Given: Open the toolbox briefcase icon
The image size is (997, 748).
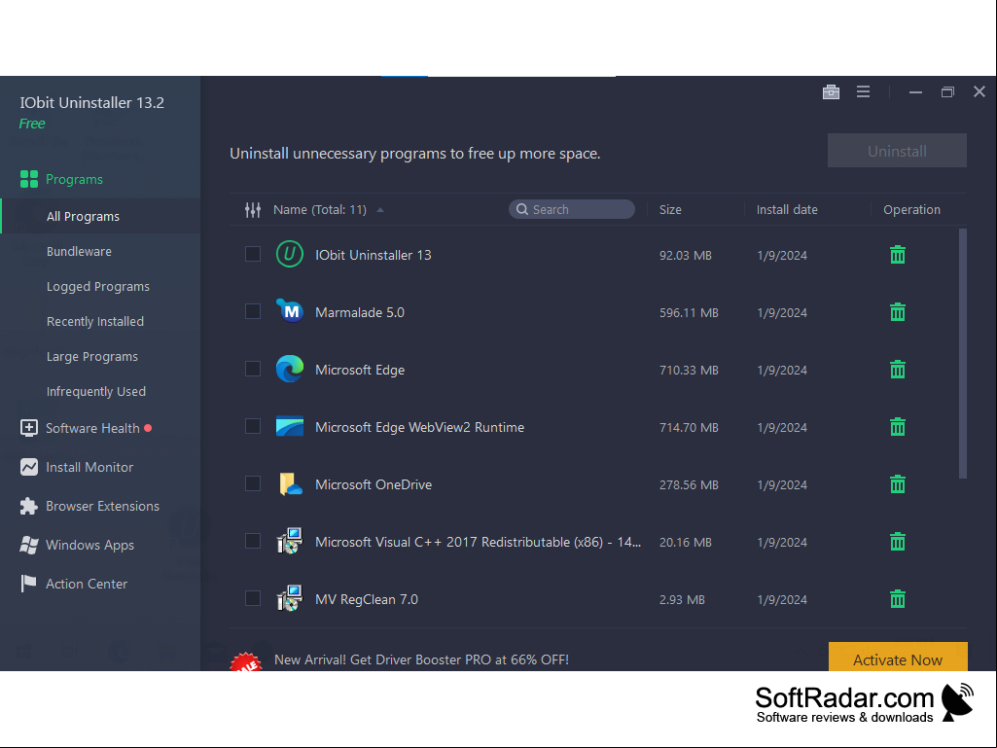Looking at the screenshot, I should tap(831, 92).
